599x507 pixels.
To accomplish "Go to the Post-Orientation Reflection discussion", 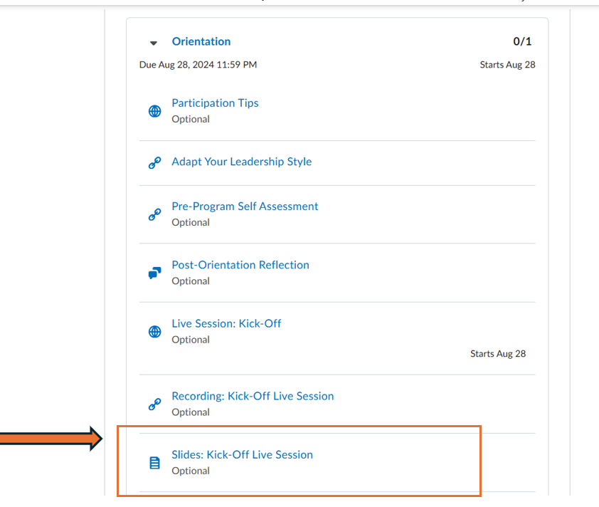I will point(240,265).
